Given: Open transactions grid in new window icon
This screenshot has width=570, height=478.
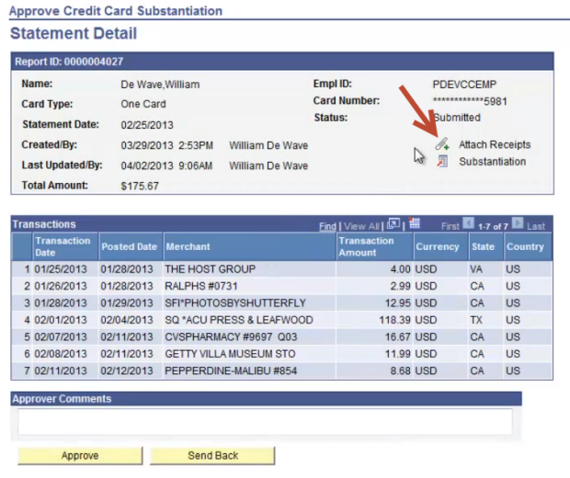Looking at the screenshot, I should click(x=393, y=224).
